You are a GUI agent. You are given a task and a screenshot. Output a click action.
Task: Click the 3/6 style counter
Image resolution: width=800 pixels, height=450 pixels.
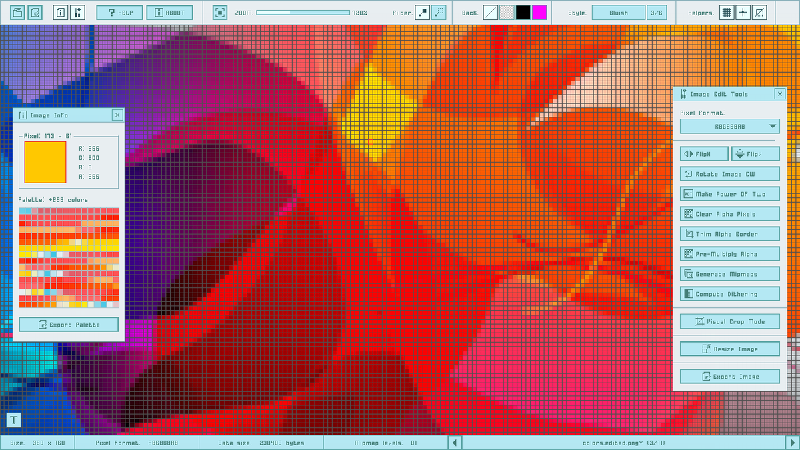[x=657, y=11]
